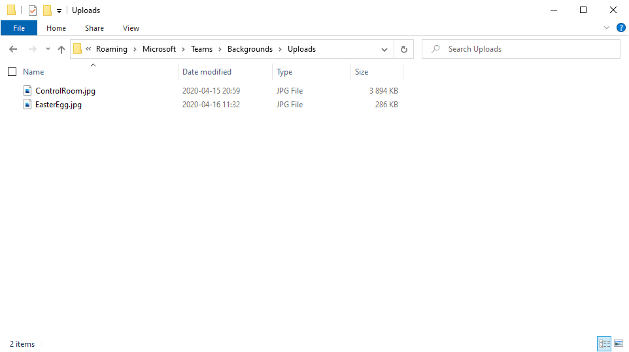Switch to the Share ribbon tab
629x352 pixels.
tap(94, 28)
